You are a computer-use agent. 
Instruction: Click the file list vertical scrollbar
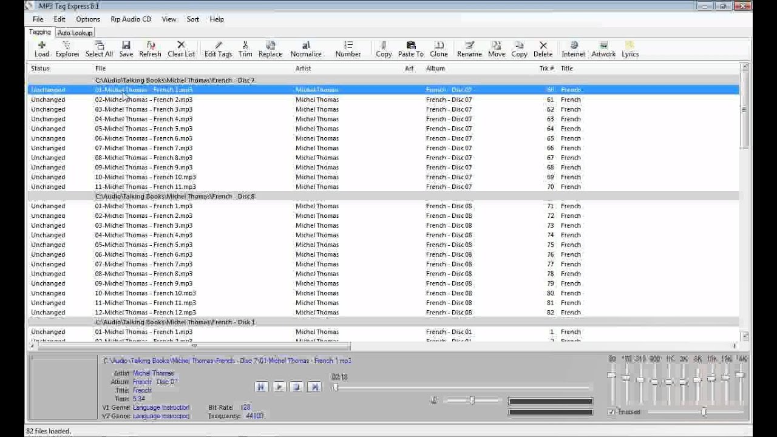(744, 202)
